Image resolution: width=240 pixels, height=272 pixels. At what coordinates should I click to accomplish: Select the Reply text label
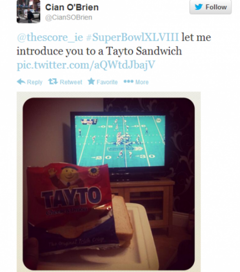click(x=34, y=82)
